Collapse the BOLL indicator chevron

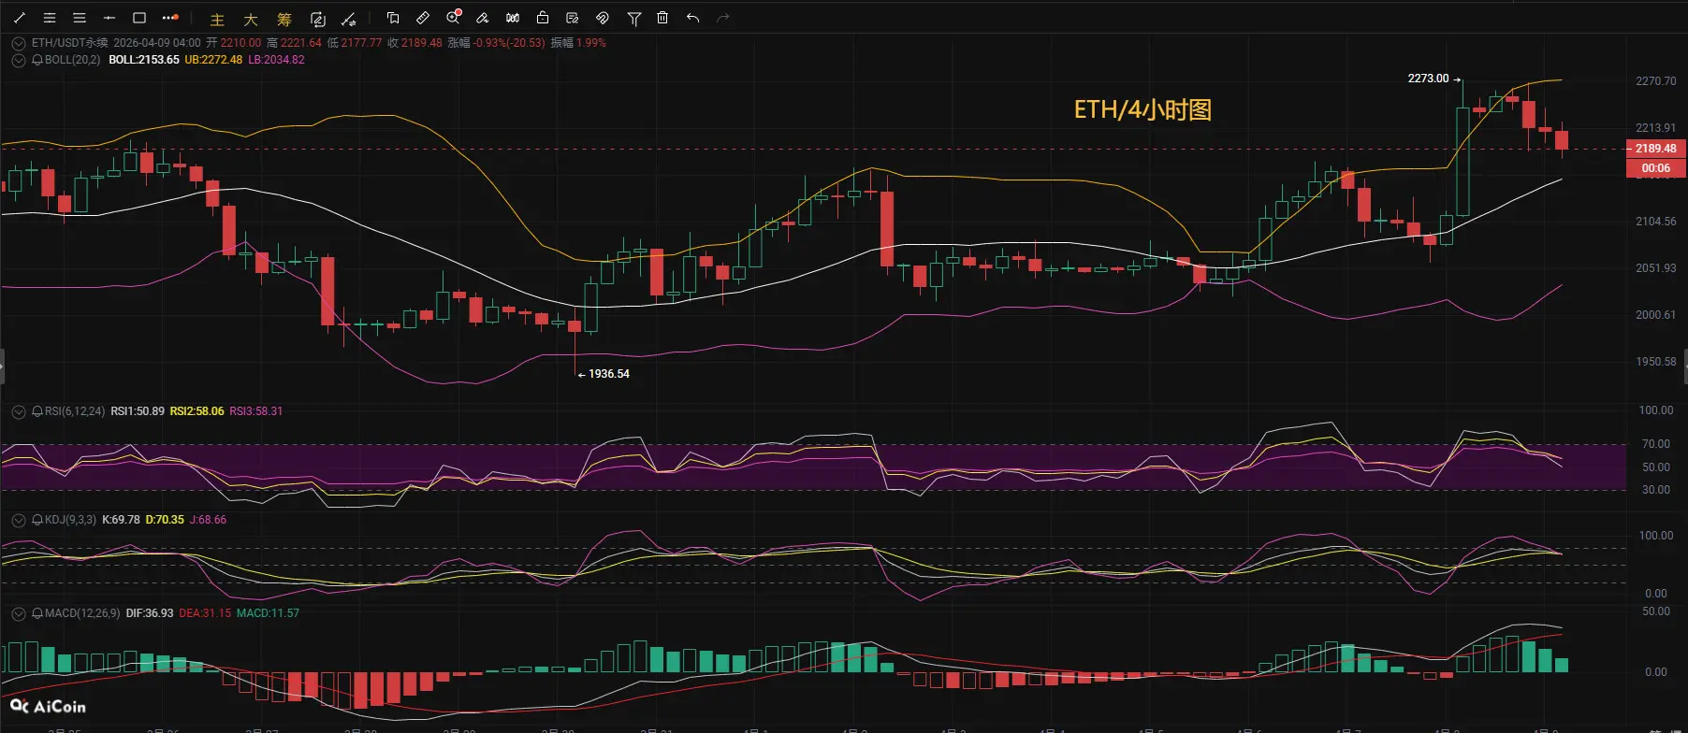click(19, 60)
